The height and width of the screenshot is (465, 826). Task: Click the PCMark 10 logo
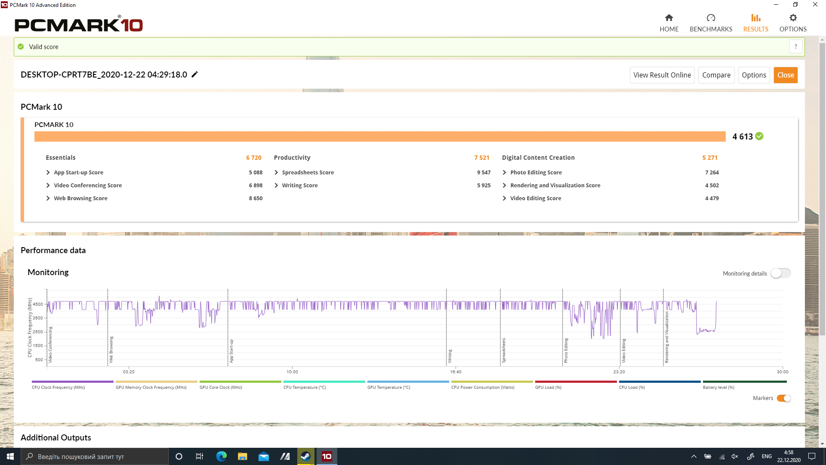[79, 24]
